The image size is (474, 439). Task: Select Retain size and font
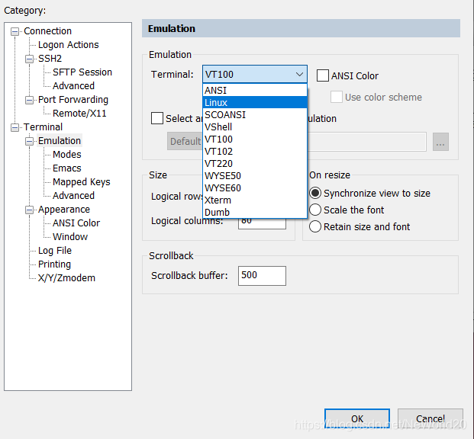point(315,226)
